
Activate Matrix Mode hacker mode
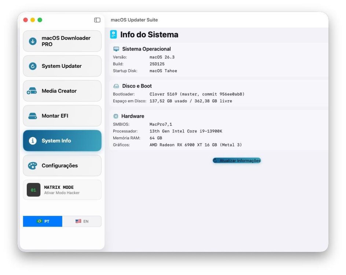(62, 190)
